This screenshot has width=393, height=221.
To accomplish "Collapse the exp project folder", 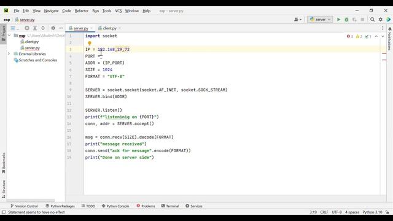I will (x=9, y=36).
